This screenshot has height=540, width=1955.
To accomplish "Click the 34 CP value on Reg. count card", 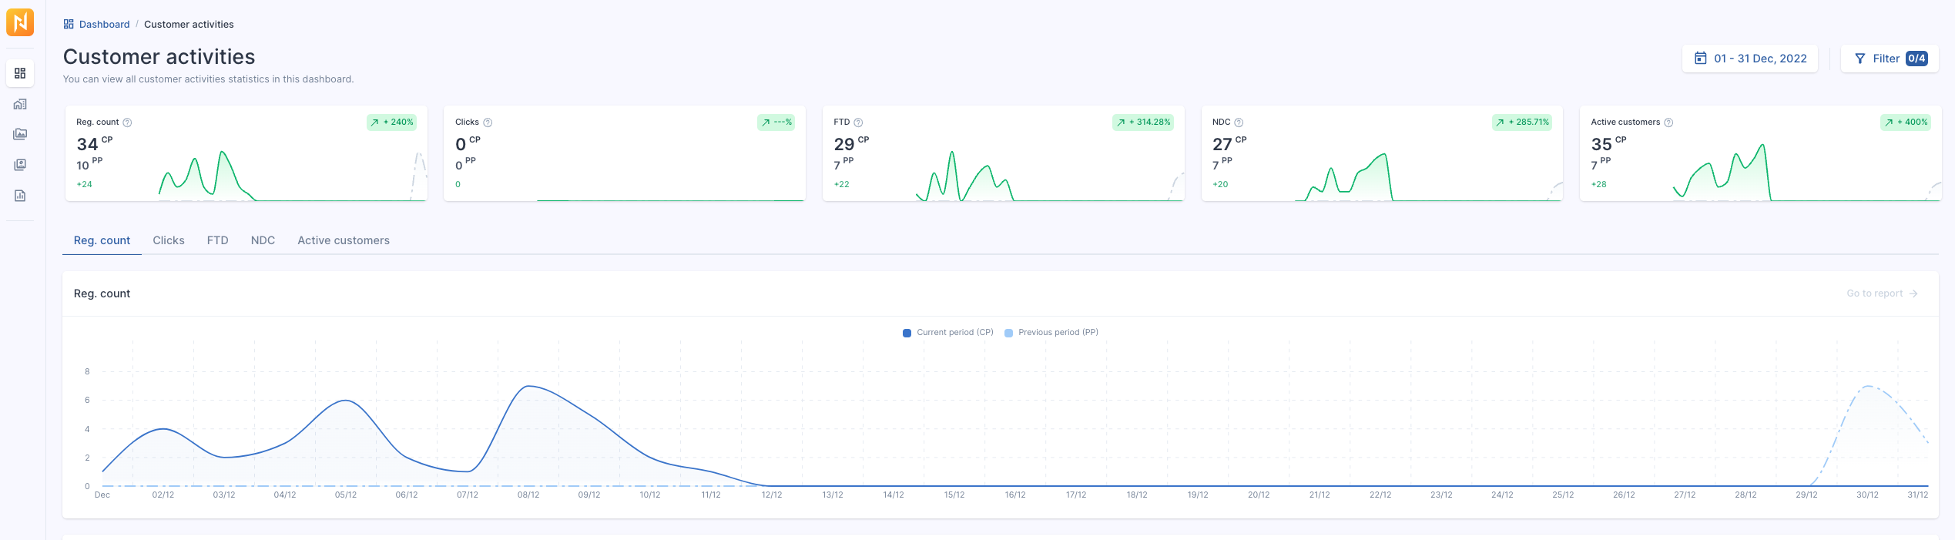I will coord(95,143).
